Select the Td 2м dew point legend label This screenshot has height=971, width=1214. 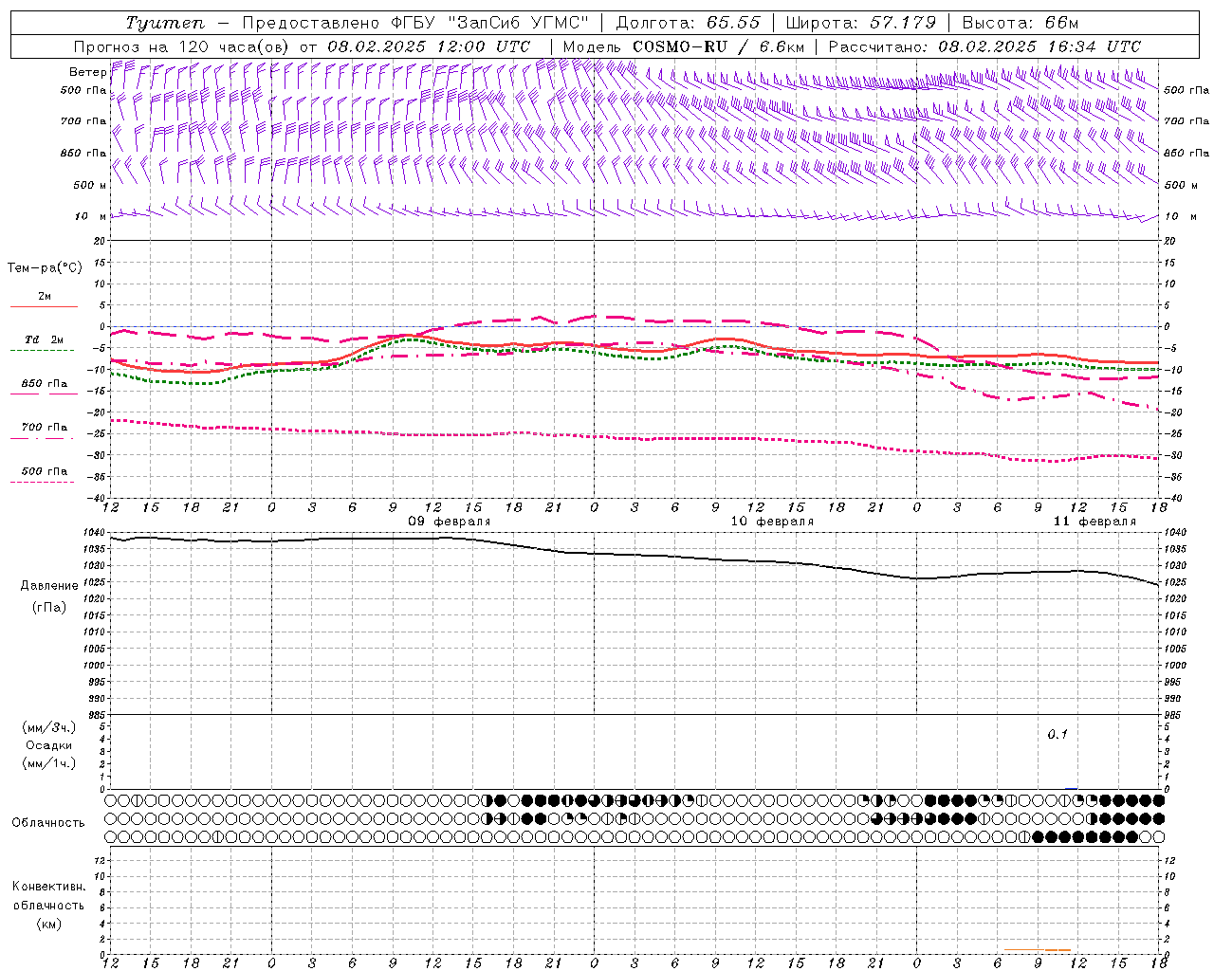coord(44,339)
